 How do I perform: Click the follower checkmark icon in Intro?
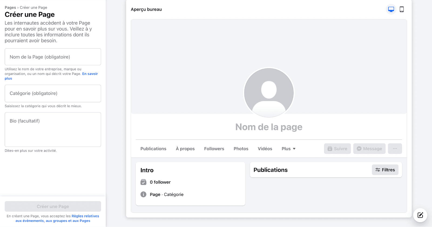click(143, 182)
